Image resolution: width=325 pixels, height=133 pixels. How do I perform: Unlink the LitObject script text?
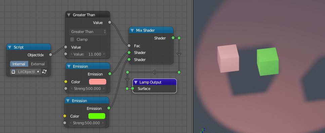38,72
